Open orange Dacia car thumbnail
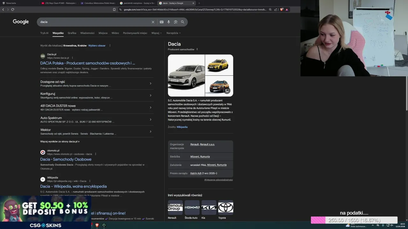Image resolution: width=408 pixels, height=229 pixels. pos(219,86)
